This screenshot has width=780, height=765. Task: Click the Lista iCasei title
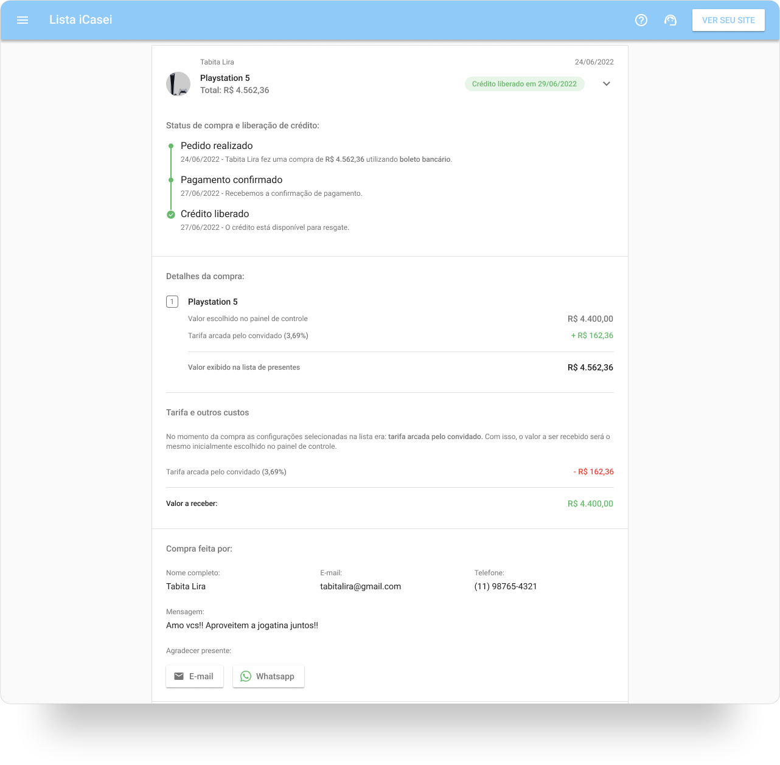tap(81, 20)
